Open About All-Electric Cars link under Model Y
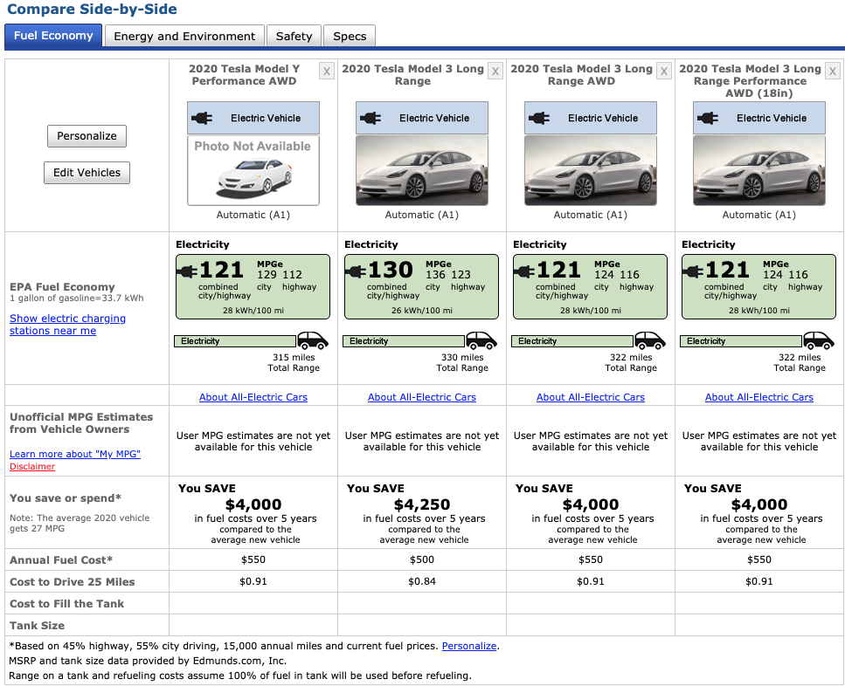 [253, 397]
